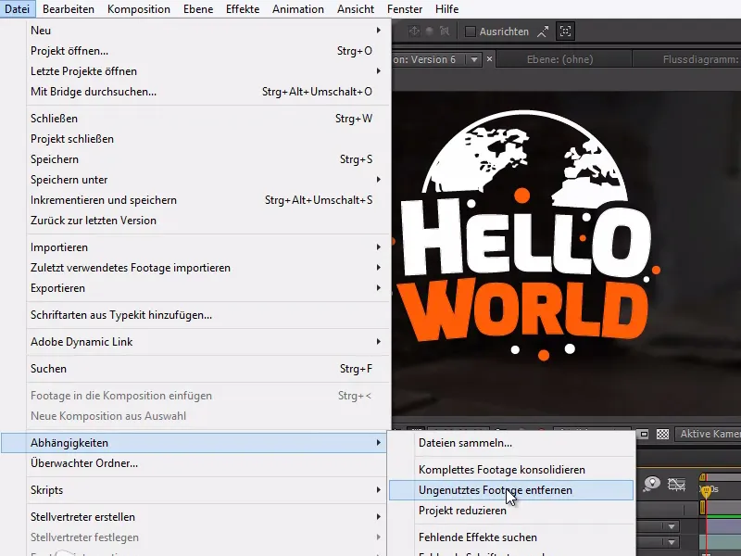Open the composition Version 6 dropdown arrow

[x=473, y=59]
